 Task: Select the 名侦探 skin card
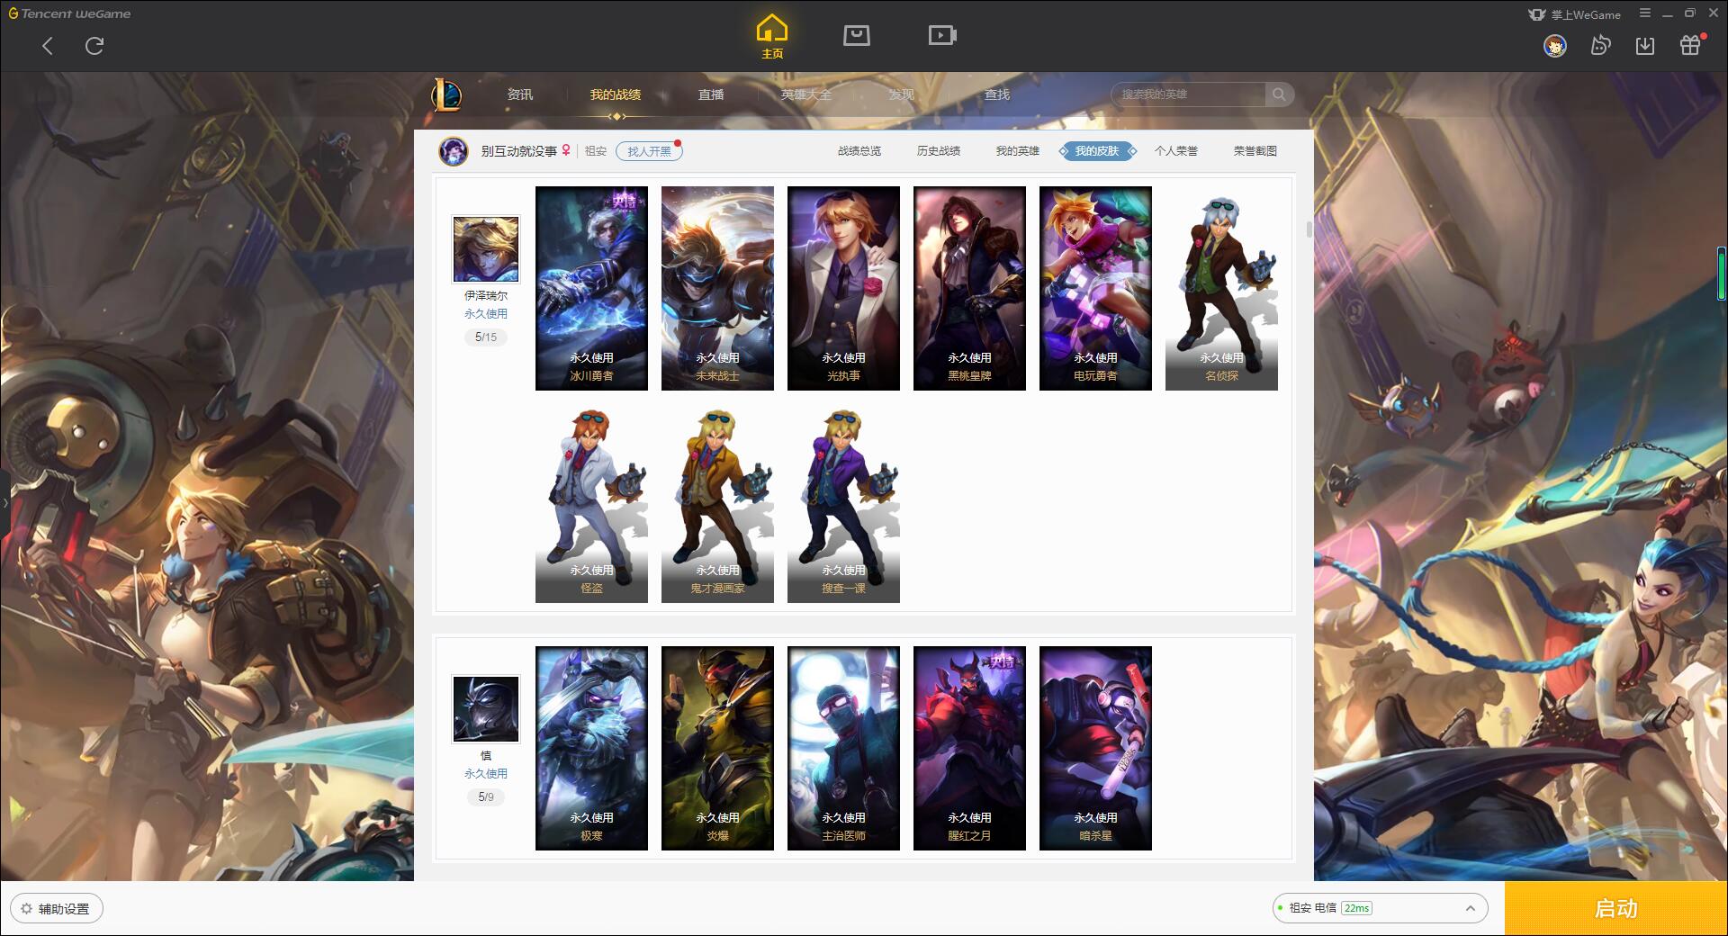tap(1221, 288)
